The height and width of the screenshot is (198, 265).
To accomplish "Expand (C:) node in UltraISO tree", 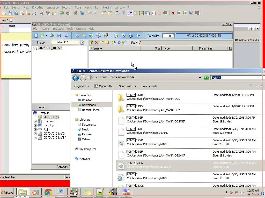I will pyautogui.click(x=35, y=129).
